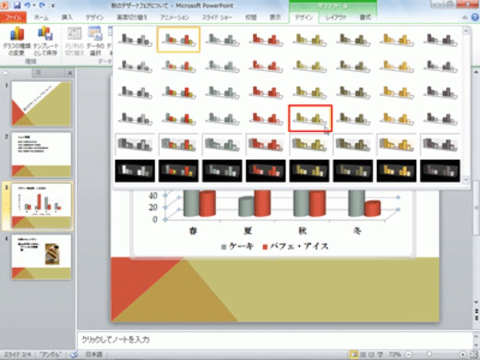The height and width of the screenshot is (360, 480).
Task: Redo the last action
Action: (x=42, y=5)
